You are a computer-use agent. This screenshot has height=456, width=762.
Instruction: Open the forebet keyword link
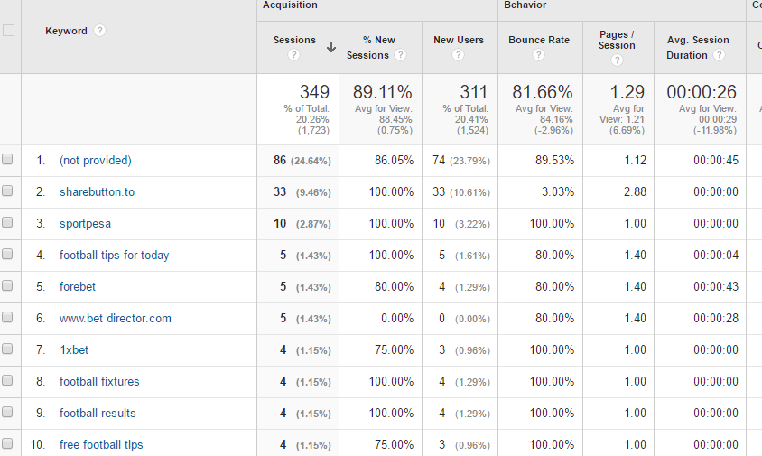pyautogui.click(x=78, y=287)
